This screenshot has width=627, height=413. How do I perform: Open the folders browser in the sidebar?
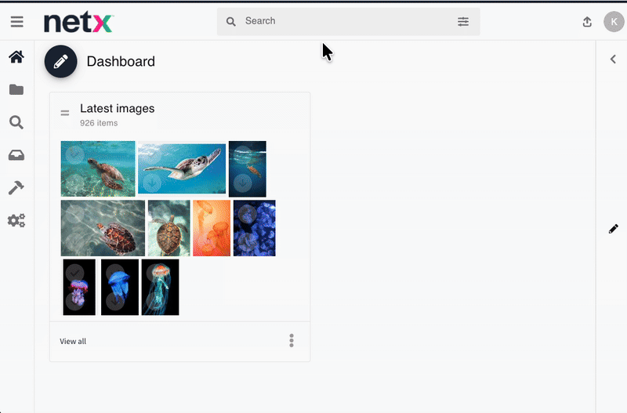[x=16, y=90]
